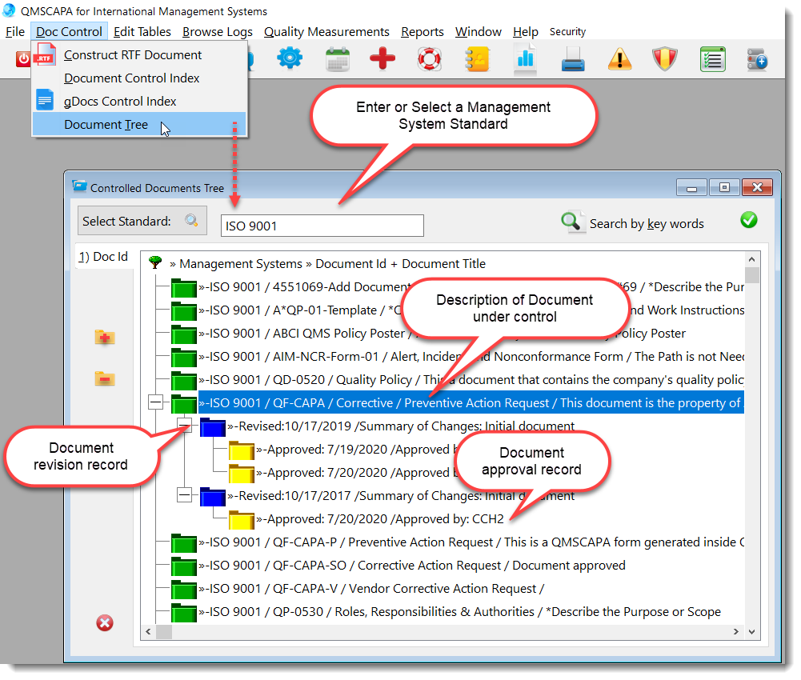Click the search magnifier beside Search by key words

coord(572,222)
